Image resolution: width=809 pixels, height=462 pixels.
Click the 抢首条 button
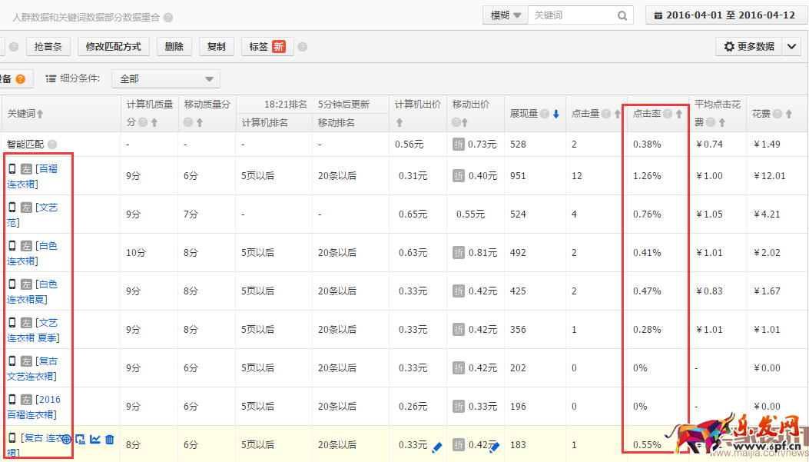click(x=48, y=47)
